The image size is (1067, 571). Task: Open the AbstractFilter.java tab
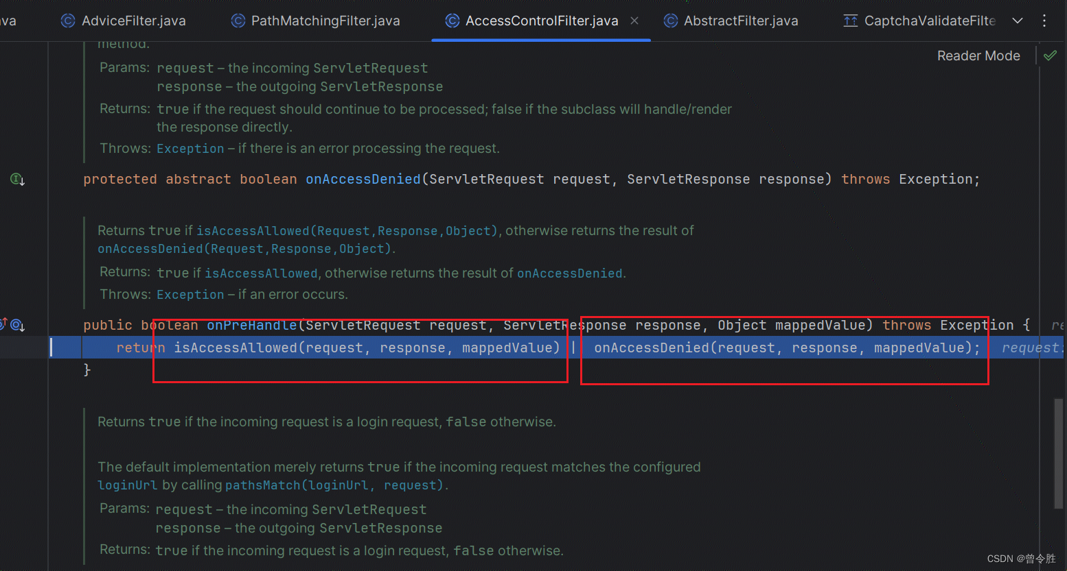pos(731,21)
